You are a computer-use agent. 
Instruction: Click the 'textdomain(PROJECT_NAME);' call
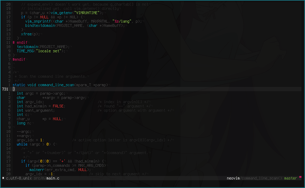[x=43, y=47]
